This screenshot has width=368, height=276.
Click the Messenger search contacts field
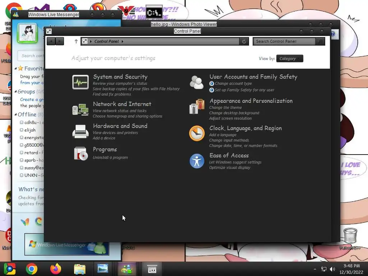31,56
